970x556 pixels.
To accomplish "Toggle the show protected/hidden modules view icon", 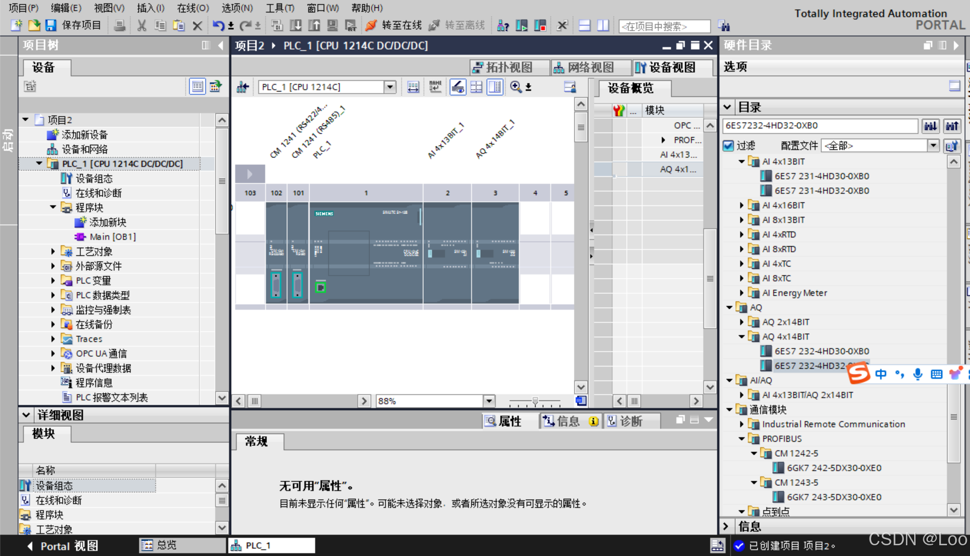I will [458, 87].
